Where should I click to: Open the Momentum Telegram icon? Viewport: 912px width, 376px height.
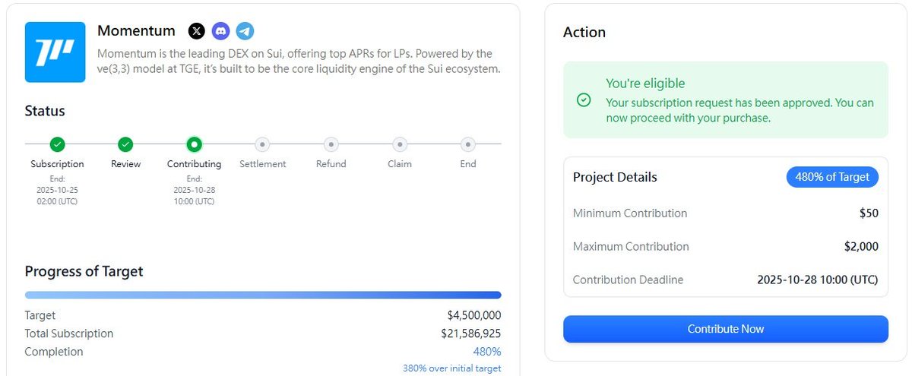click(244, 31)
